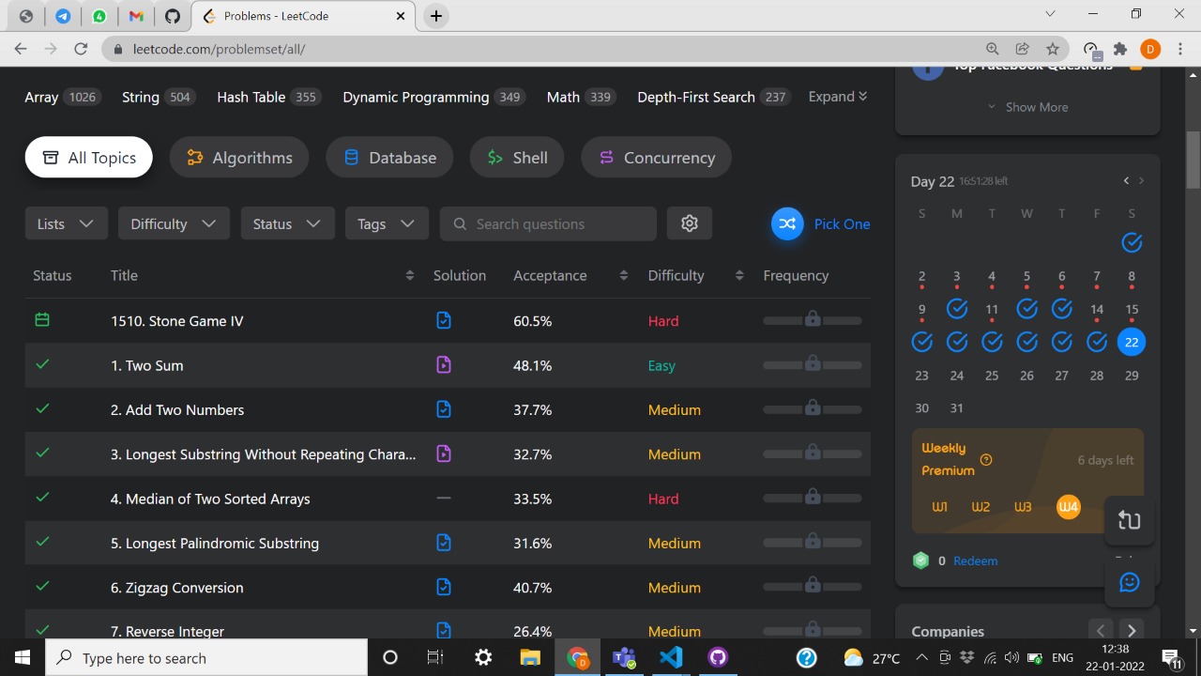Click the browser address bar URL
The width and height of the screenshot is (1201, 676).
tap(219, 49)
